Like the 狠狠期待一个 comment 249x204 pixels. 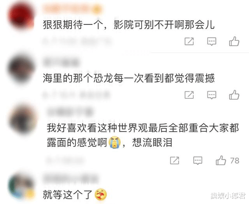234,41
